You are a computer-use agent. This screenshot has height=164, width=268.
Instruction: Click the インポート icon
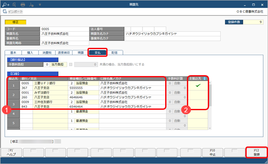[5, 12]
